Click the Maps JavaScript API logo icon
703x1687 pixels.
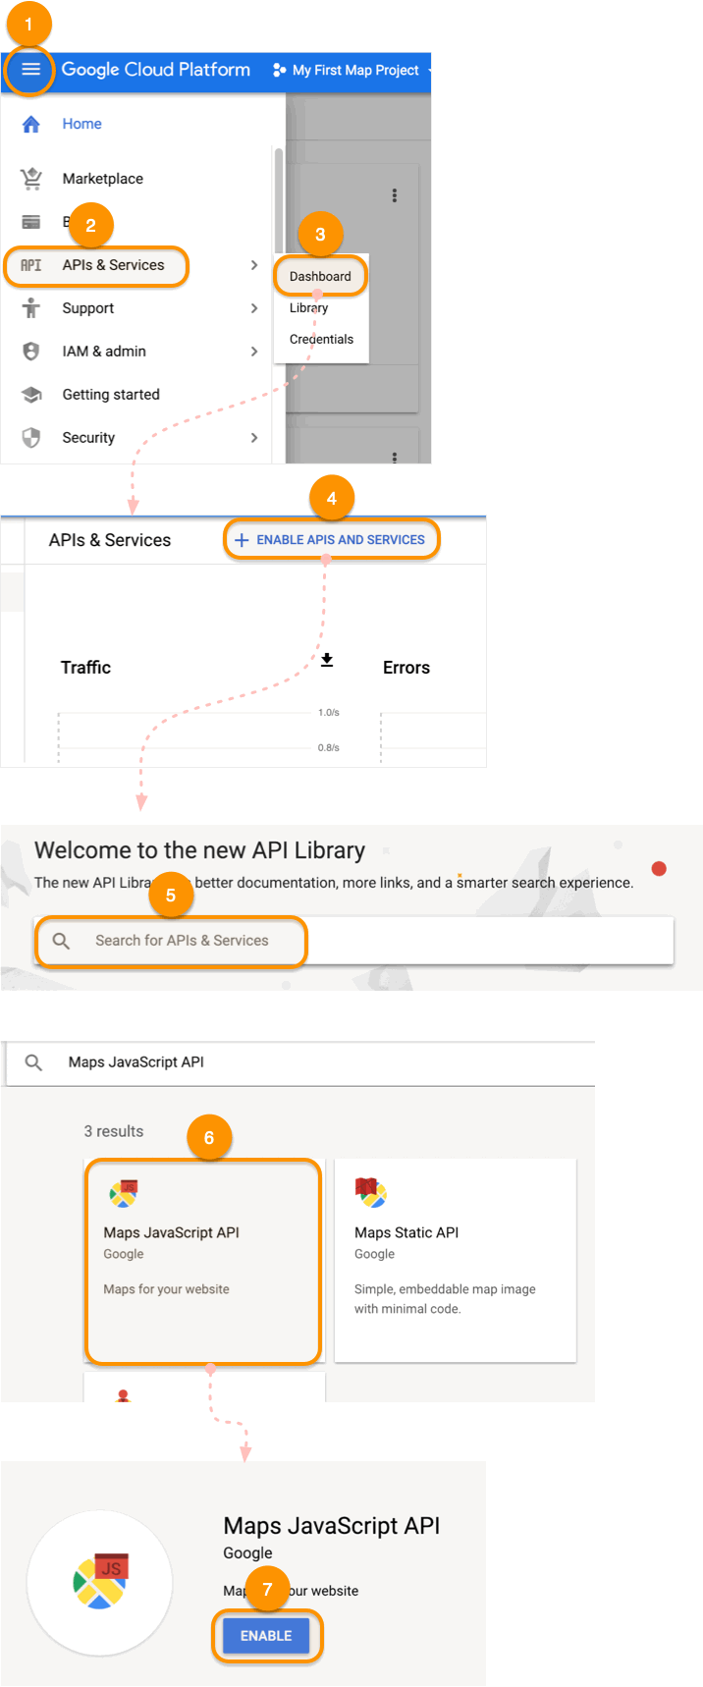coord(123,1193)
